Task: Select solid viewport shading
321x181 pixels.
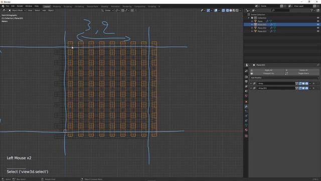Action: coord(231,10)
